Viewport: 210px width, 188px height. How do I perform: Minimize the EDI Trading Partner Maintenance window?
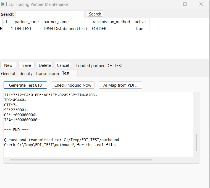click(169, 4)
